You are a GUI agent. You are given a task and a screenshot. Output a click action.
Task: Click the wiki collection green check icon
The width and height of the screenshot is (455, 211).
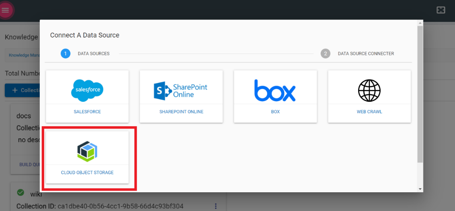click(21, 193)
